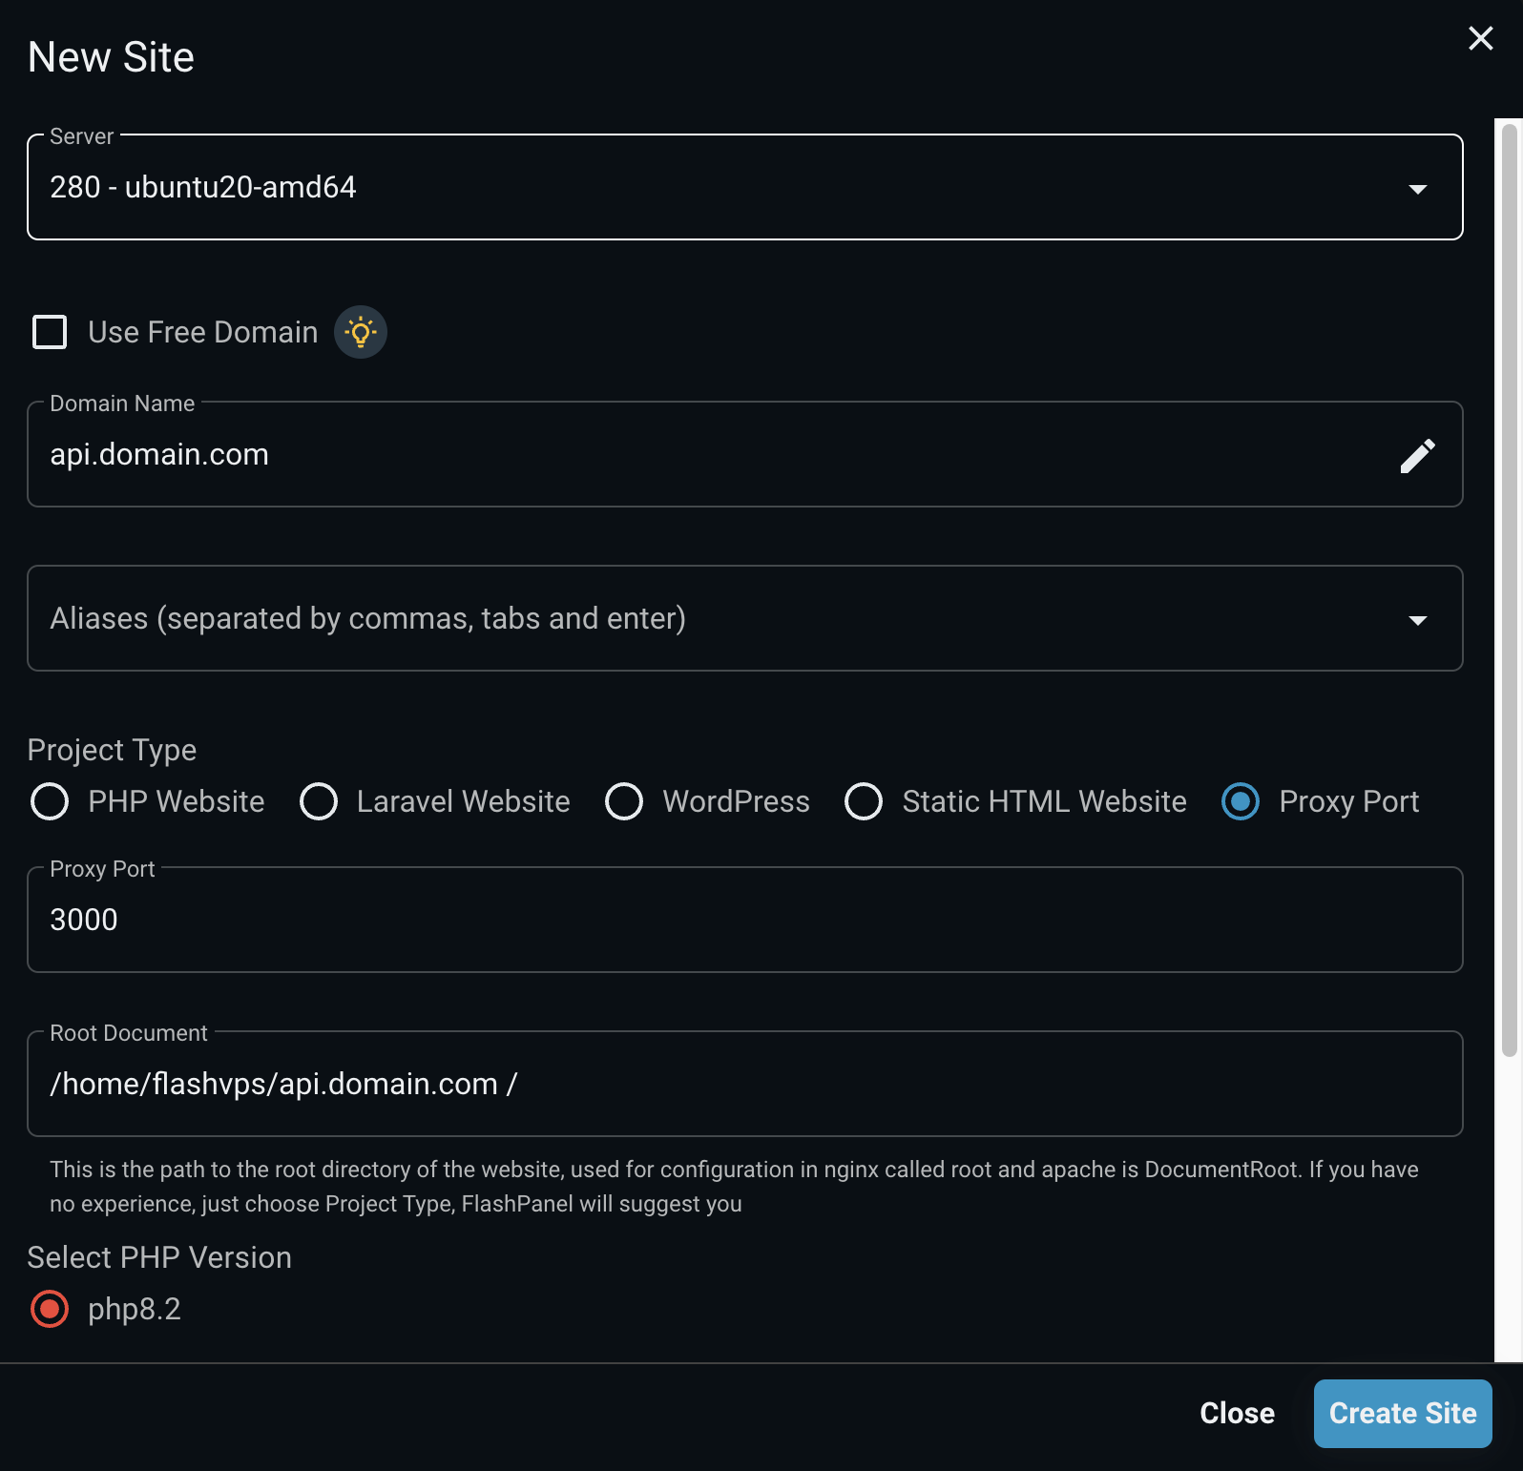1523x1471 pixels.
Task: Click the pencil edit icon in Domain Name
Action: pyautogui.click(x=1417, y=455)
